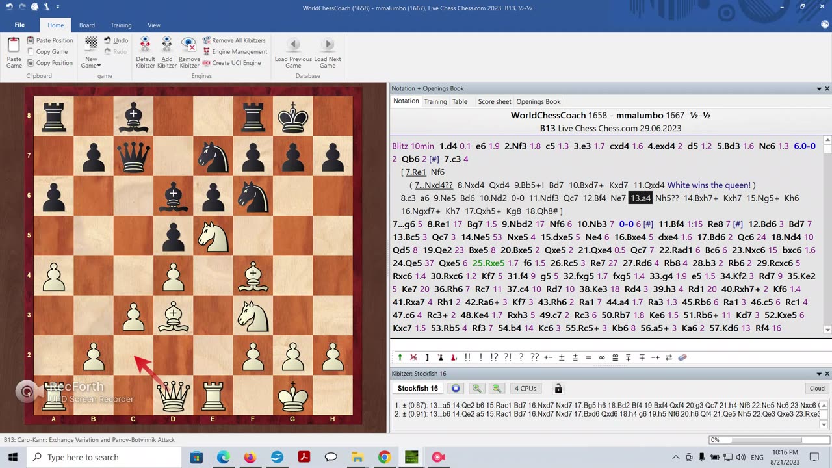Click the taskbar search box
The height and width of the screenshot is (468, 832).
104,457
